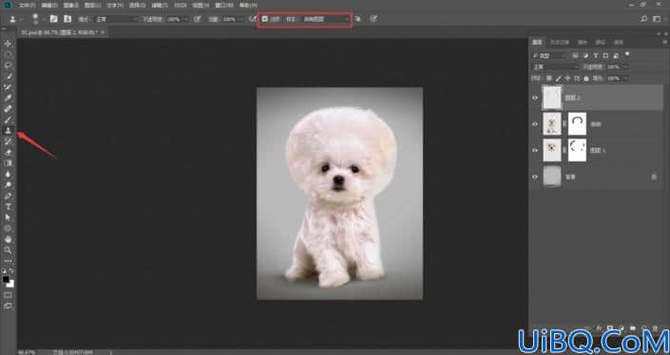Toggle the 对齐 aligned checkbox
The image size is (670, 355).
[265, 19]
